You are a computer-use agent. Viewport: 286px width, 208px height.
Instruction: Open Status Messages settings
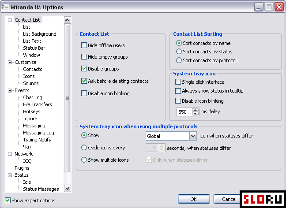[x=41, y=189]
